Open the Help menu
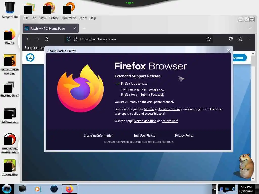The width and height of the screenshot is (259, 194). (93, 18)
